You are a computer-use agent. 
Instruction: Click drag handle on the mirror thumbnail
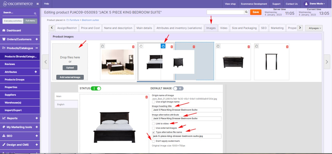(257, 46)
